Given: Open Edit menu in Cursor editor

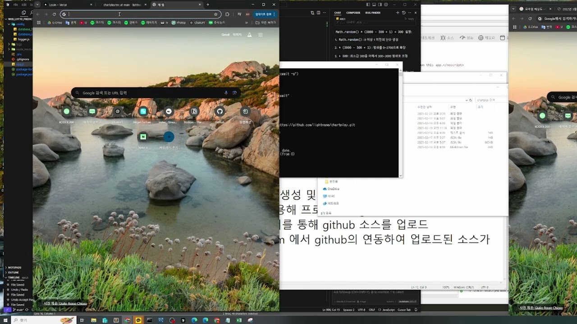Looking at the screenshot, I should coord(24,4).
